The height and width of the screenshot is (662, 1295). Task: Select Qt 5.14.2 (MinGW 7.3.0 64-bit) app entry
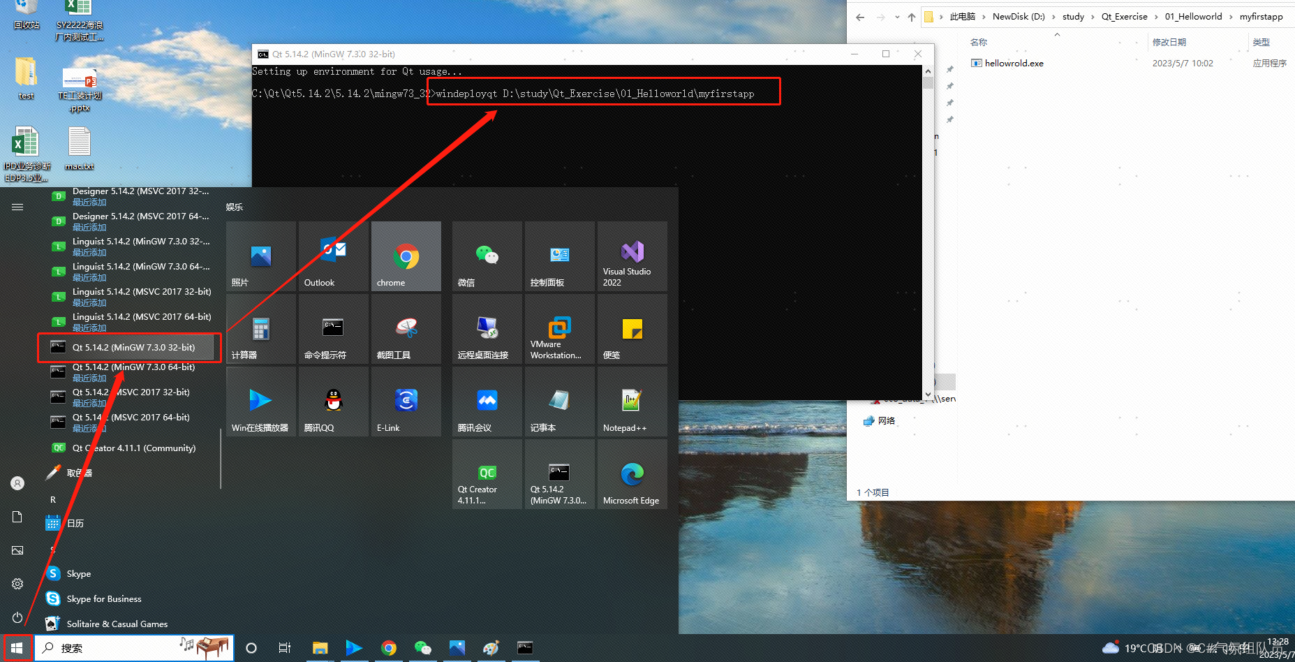pos(129,372)
